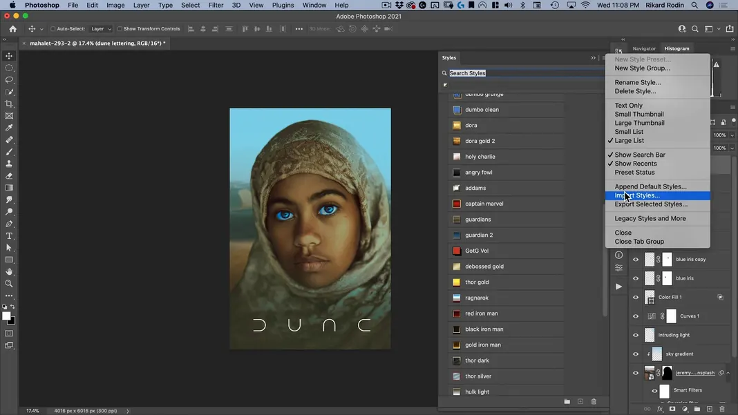Viewport: 738px width, 415px height.
Task: Select the Elliptical Marquee tool
Action: 9,68
